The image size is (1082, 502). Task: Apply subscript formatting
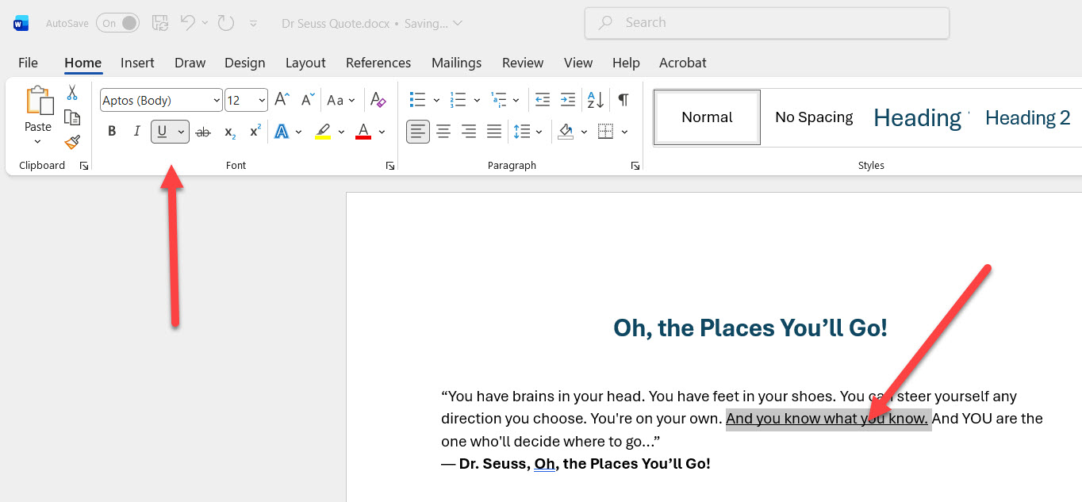(229, 132)
